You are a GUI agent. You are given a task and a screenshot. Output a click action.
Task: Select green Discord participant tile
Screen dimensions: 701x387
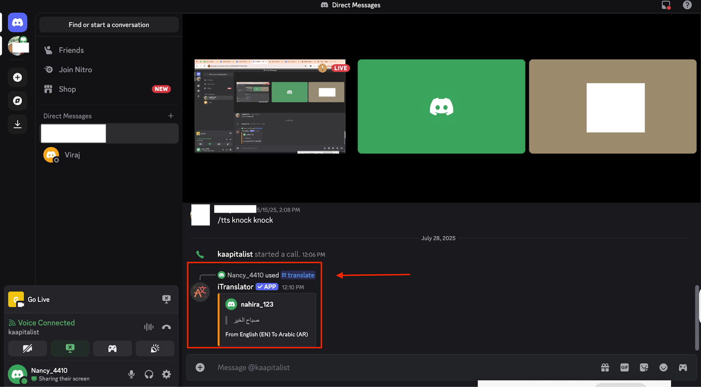(441, 106)
